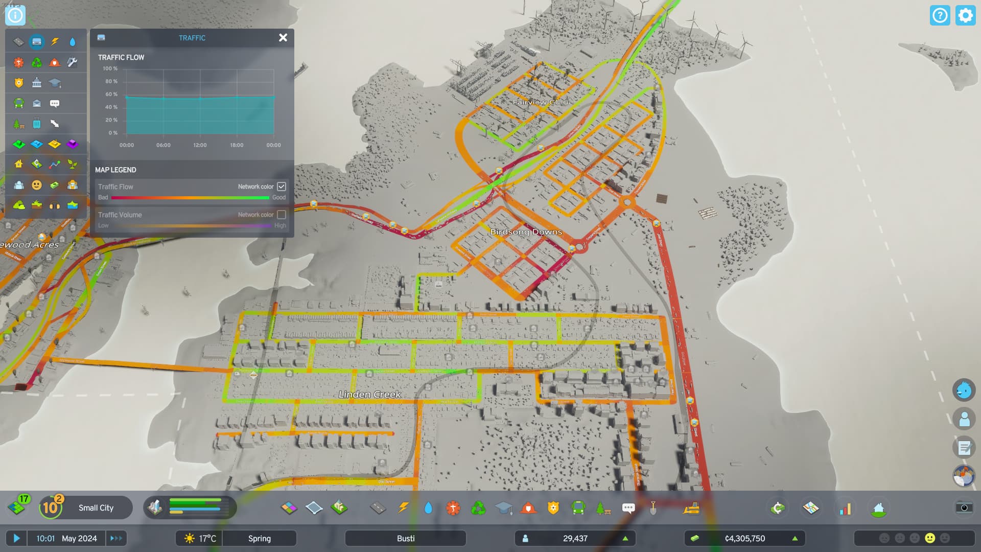
Task: Open the Education graduation cap info view
Action: 55,83
